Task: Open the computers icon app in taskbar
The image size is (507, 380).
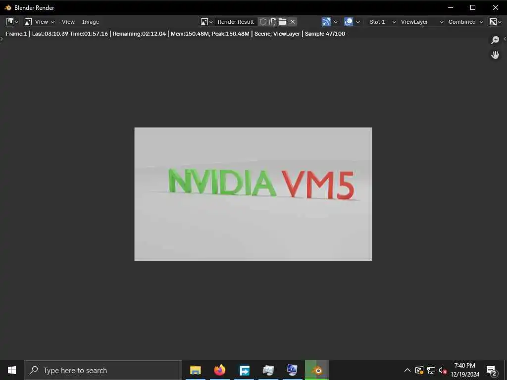Action: (268, 370)
